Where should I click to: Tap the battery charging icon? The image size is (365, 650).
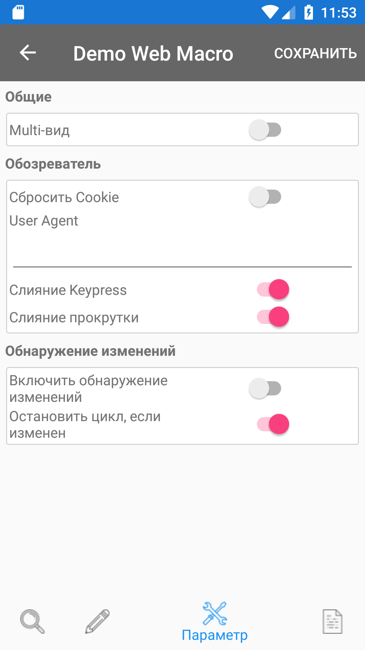pyautogui.click(x=309, y=12)
